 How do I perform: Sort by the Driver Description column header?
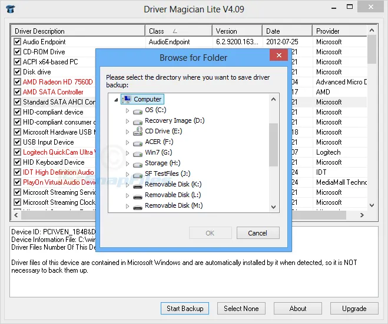point(78,31)
